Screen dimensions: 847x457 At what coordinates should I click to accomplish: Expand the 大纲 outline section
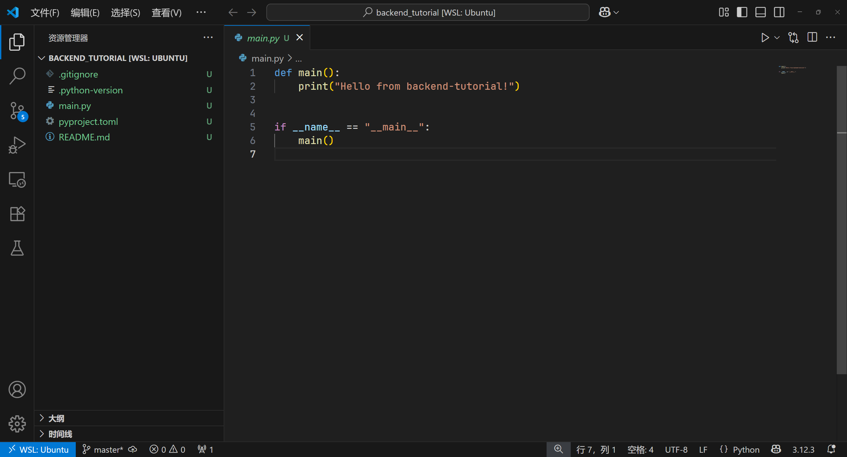tap(129, 418)
